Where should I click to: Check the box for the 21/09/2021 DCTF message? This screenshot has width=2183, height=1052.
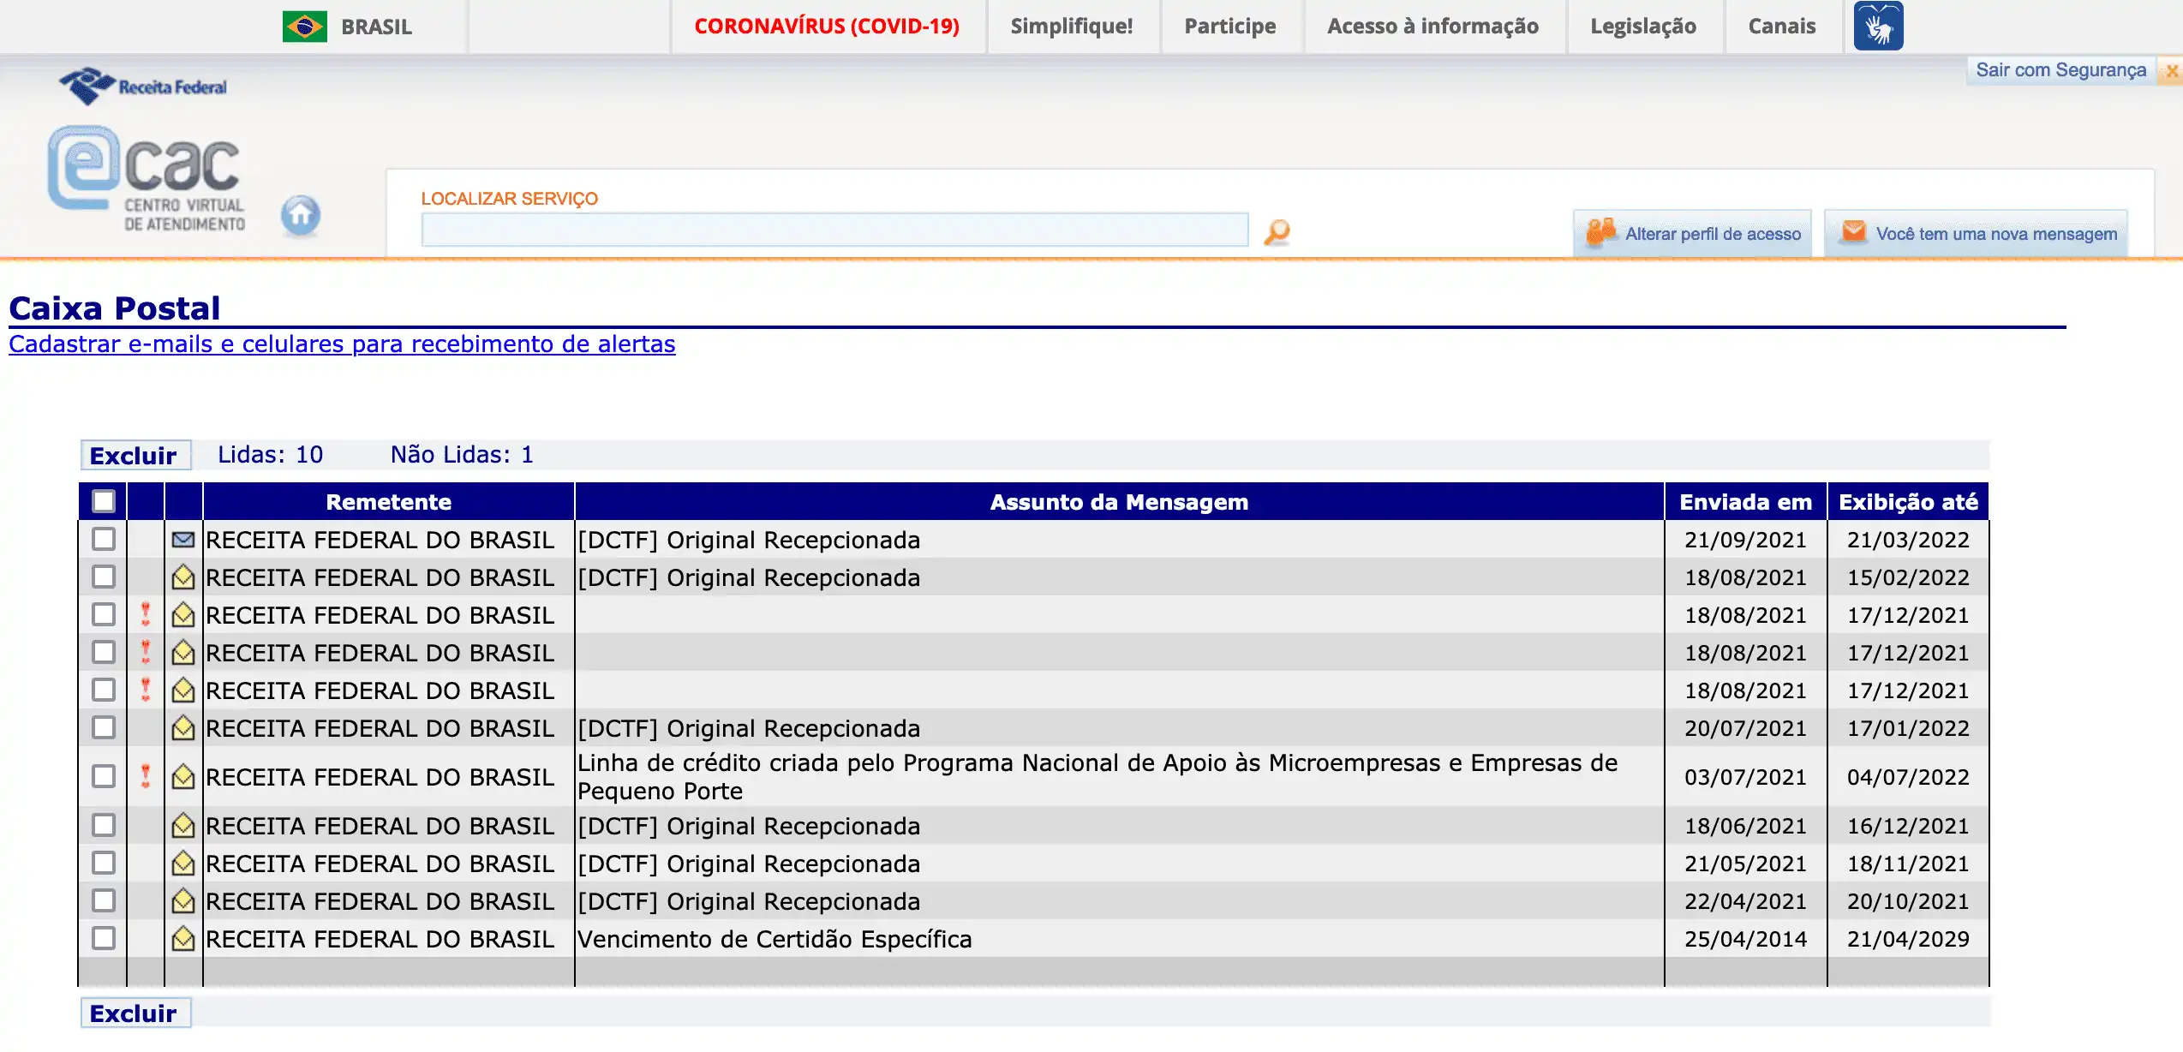pyautogui.click(x=104, y=540)
